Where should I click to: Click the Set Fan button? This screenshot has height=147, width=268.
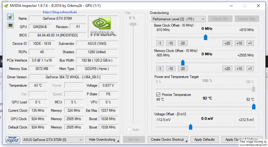point(134,140)
